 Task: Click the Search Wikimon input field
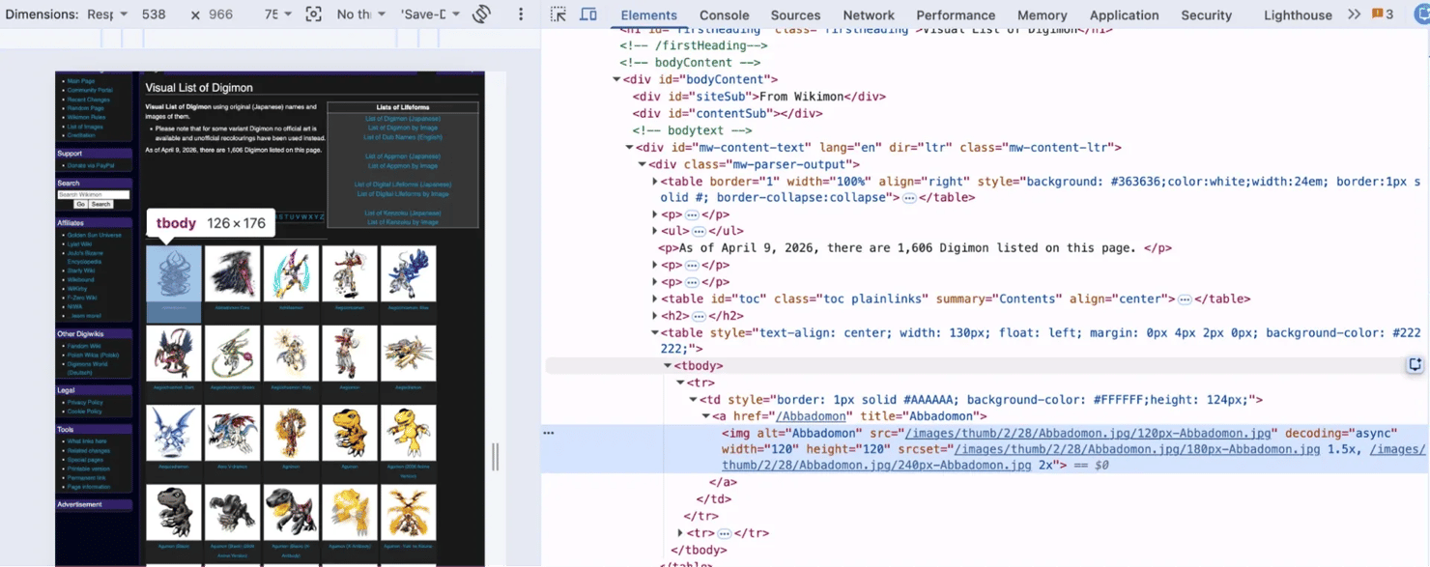93,194
